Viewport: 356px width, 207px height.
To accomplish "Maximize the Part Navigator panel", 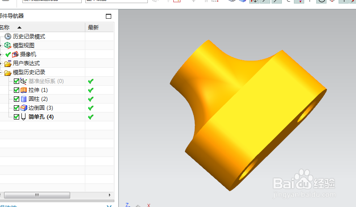I will coord(109,16).
